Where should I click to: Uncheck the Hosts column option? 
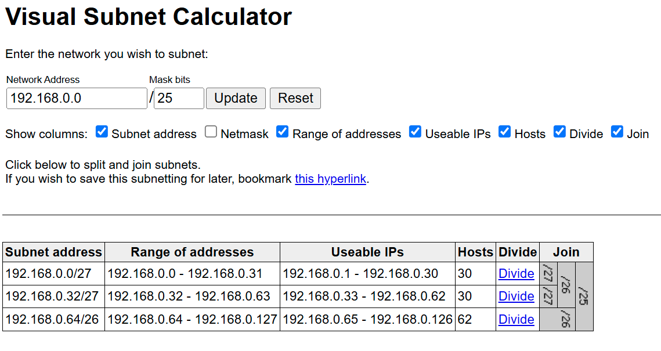coord(504,132)
